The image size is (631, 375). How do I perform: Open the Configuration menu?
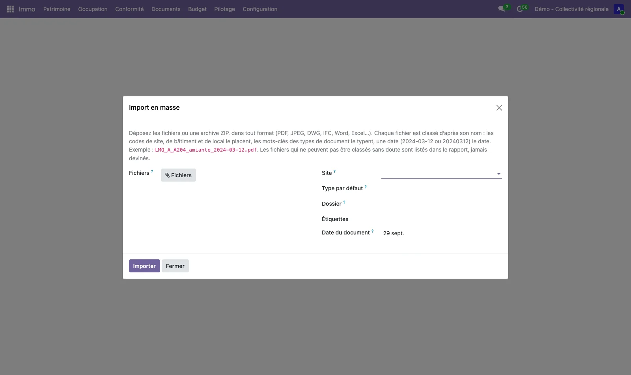(x=260, y=9)
